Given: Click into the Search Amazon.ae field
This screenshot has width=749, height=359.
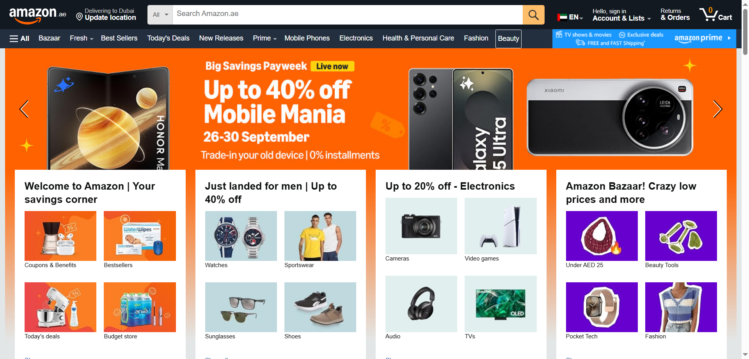Looking at the screenshot, I should [347, 15].
